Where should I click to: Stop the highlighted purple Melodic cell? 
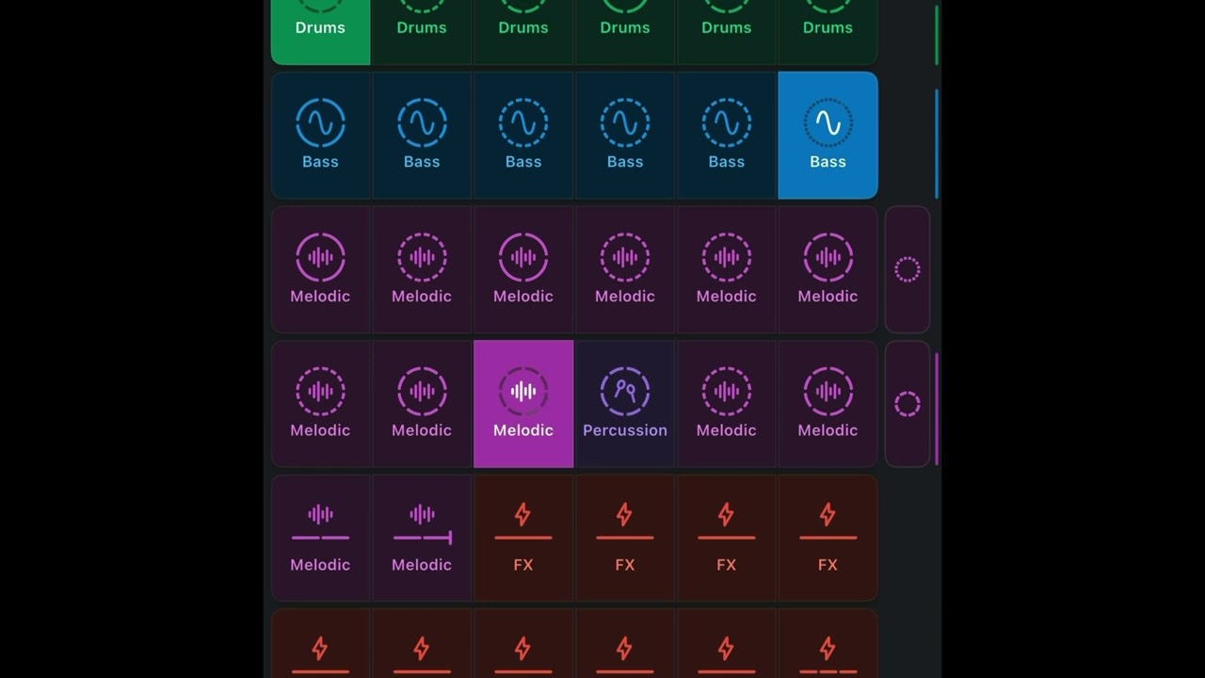(x=523, y=404)
